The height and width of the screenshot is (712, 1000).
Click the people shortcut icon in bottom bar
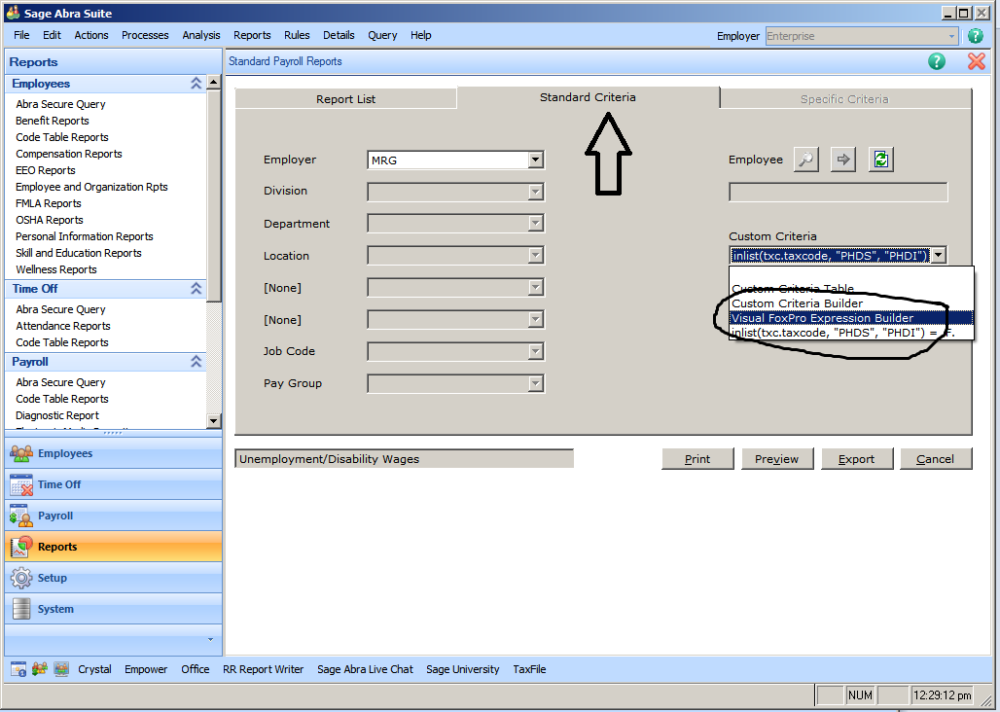coord(40,669)
